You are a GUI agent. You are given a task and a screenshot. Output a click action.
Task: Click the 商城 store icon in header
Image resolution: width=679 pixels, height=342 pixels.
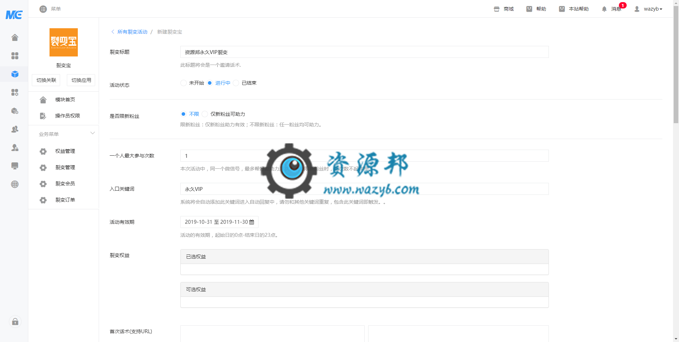[x=497, y=9]
